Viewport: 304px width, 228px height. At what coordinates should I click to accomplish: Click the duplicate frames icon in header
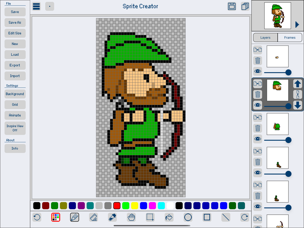pyautogui.click(x=245, y=6)
